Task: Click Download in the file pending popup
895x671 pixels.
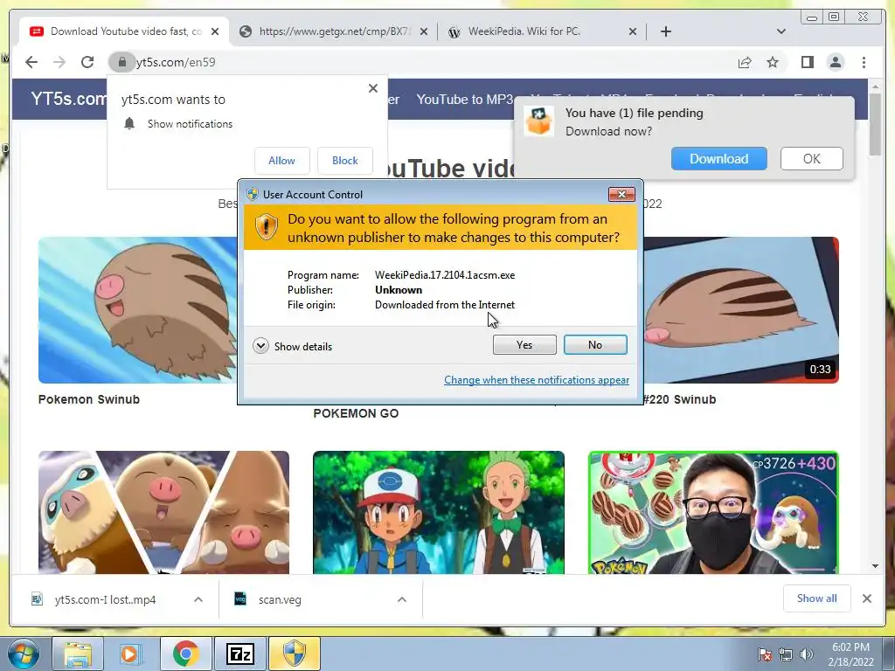Action: pos(718,159)
